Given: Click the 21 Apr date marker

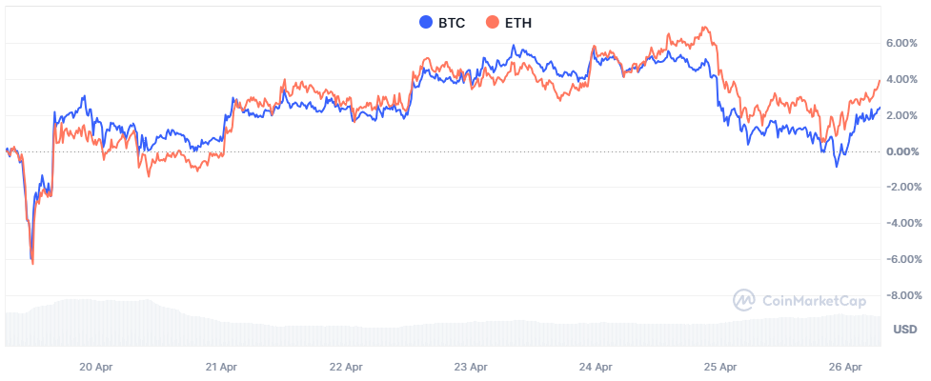Looking at the screenshot, I should [220, 366].
